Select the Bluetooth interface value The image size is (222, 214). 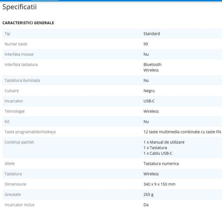pyautogui.click(x=152, y=65)
